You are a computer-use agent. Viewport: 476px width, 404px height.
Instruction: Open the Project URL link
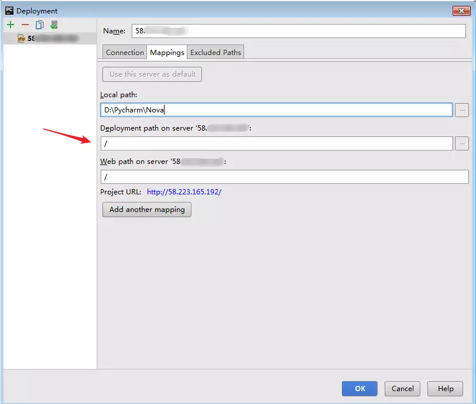point(184,192)
